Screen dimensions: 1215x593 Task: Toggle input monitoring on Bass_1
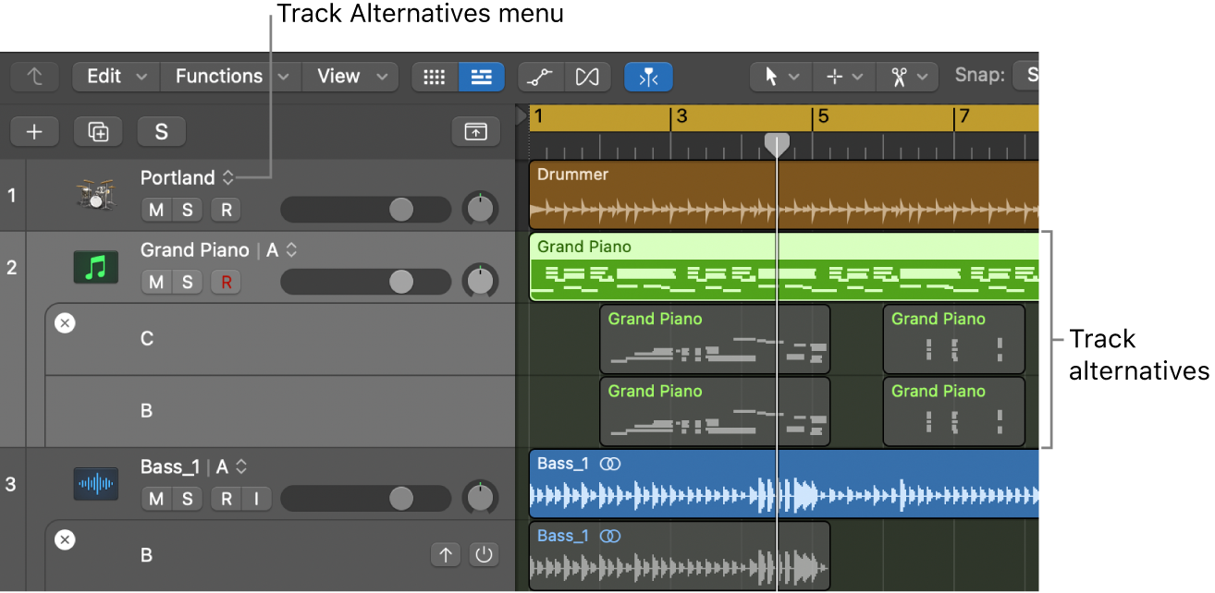(x=257, y=500)
